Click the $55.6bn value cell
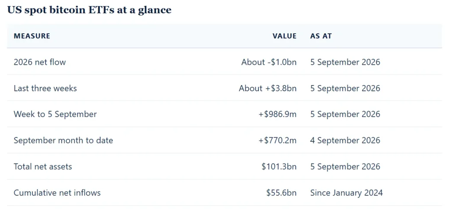The height and width of the screenshot is (210, 454). [x=282, y=193]
